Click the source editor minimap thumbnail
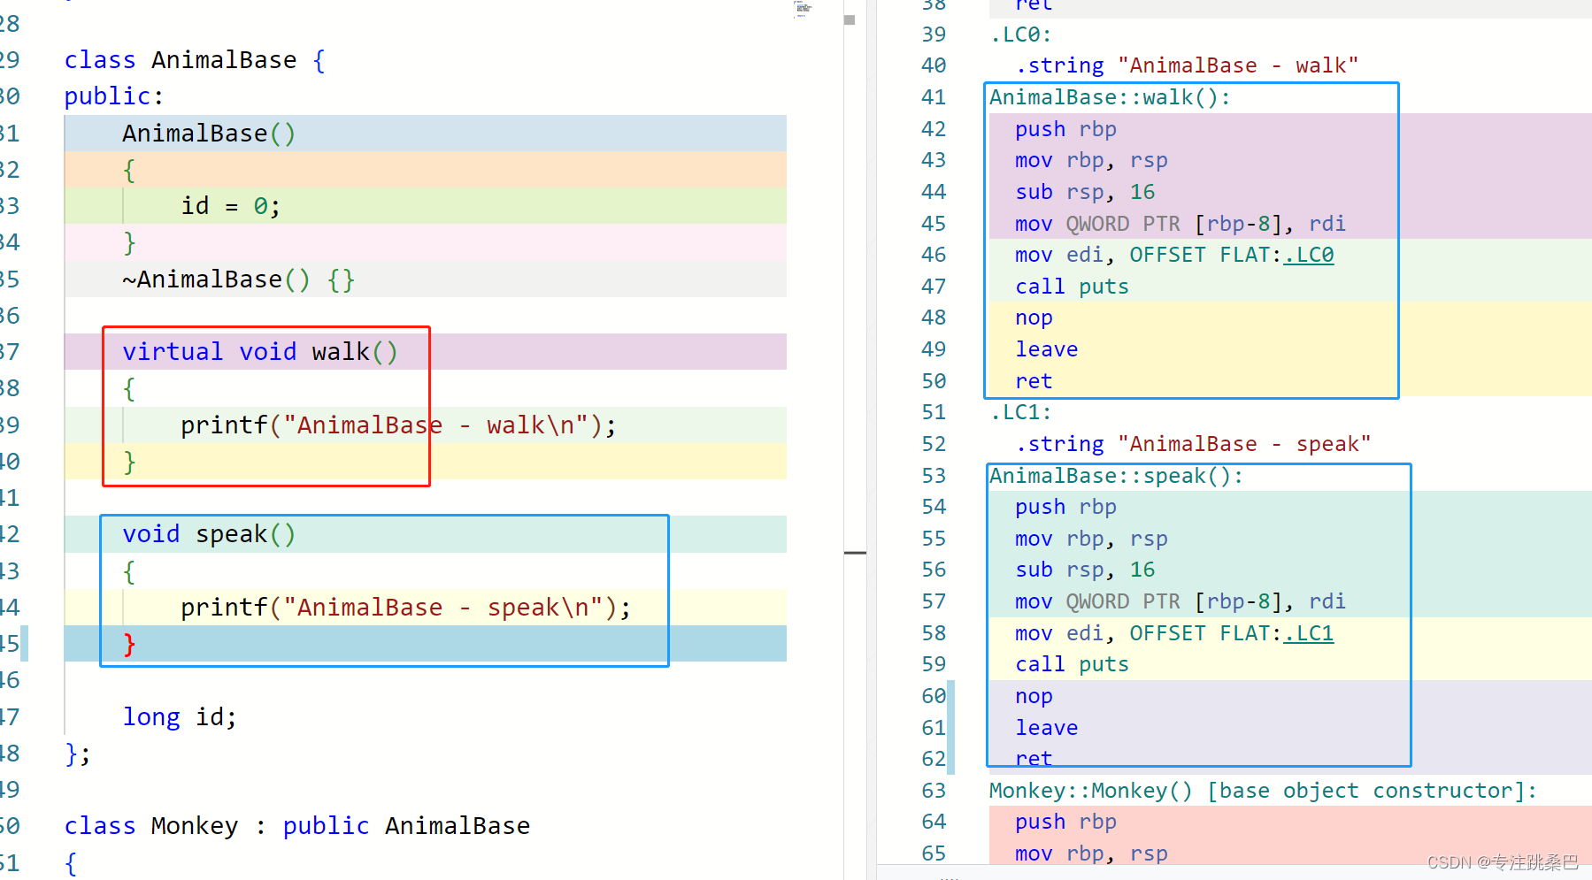The height and width of the screenshot is (880, 1592). pyautogui.click(x=803, y=9)
